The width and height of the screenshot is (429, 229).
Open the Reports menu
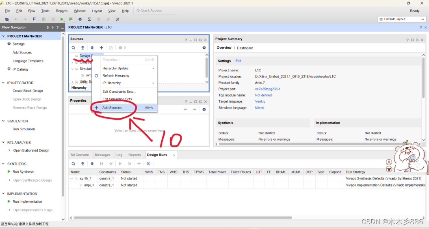(x=62, y=11)
